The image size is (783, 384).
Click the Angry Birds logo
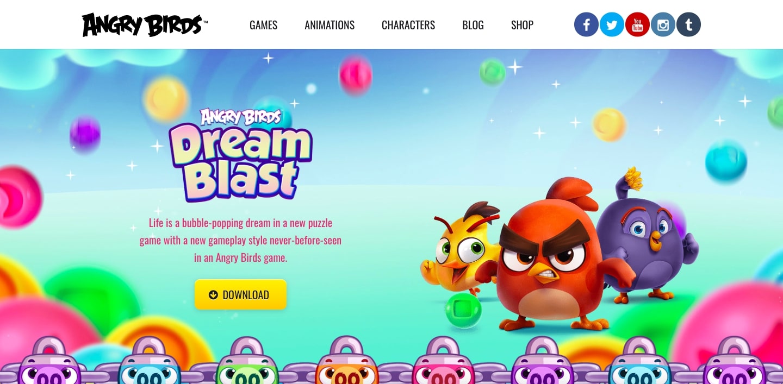coord(145,25)
